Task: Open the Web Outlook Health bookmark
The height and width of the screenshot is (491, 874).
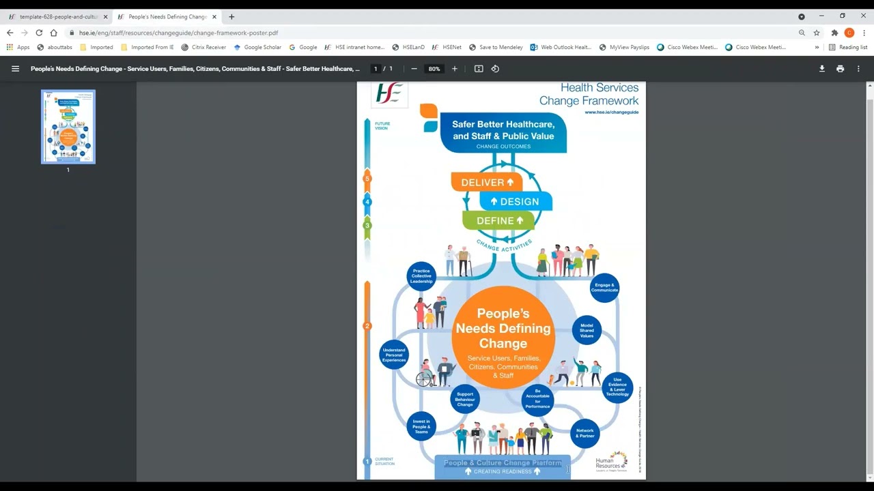Action: 561,47
